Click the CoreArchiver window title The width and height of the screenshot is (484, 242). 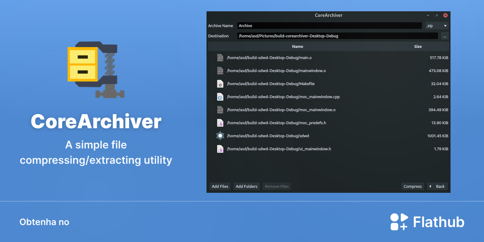[328, 15]
